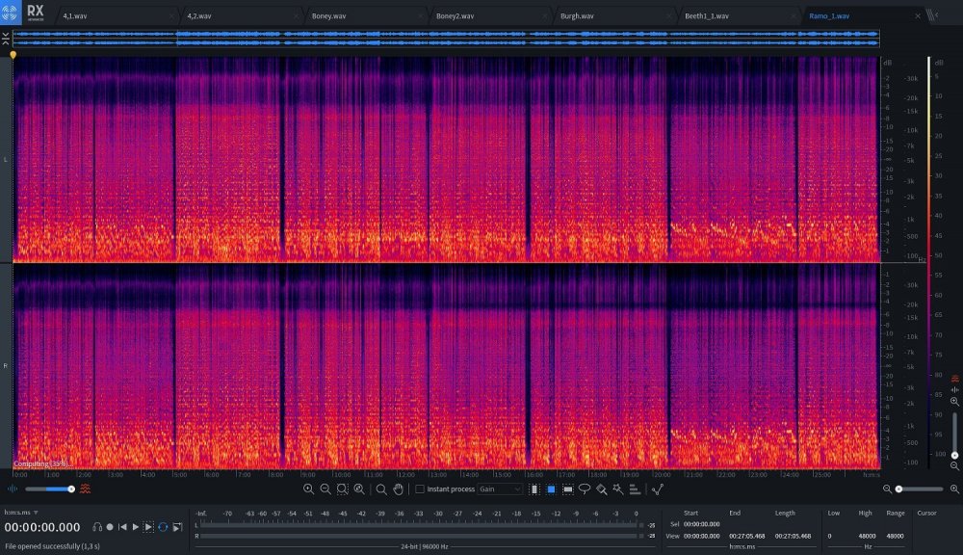Click the vertical frequency zoom in icon
Screen dimensions: 963x555
(x=954, y=402)
